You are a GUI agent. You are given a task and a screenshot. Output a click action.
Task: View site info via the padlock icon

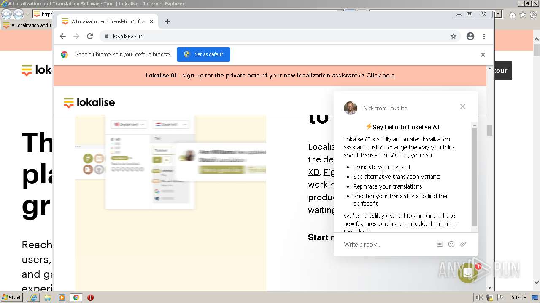pos(107,36)
